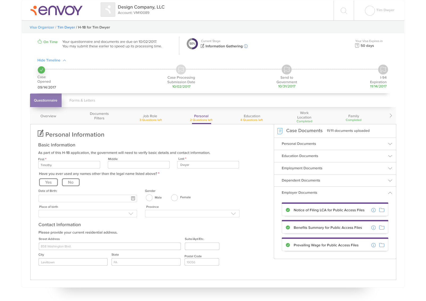
Task: Open folder for Benefits Summary document
Action: point(382,227)
